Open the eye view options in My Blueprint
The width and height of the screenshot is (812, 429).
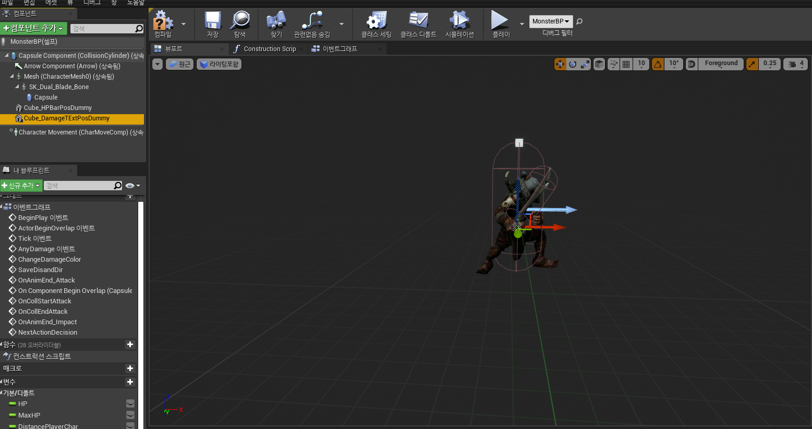point(132,186)
